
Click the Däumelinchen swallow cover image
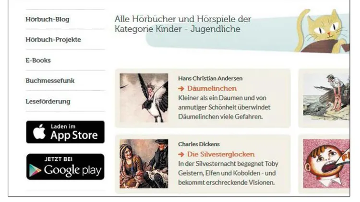(144, 98)
